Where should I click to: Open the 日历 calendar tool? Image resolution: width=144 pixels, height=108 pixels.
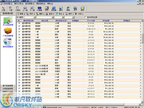[47, 9]
